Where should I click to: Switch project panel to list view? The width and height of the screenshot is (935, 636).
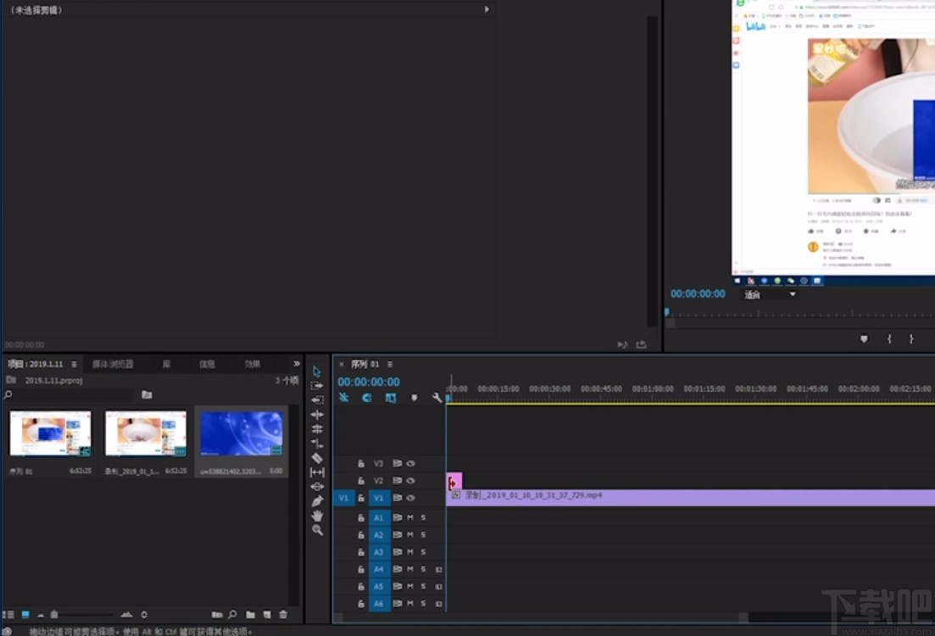tap(8, 615)
